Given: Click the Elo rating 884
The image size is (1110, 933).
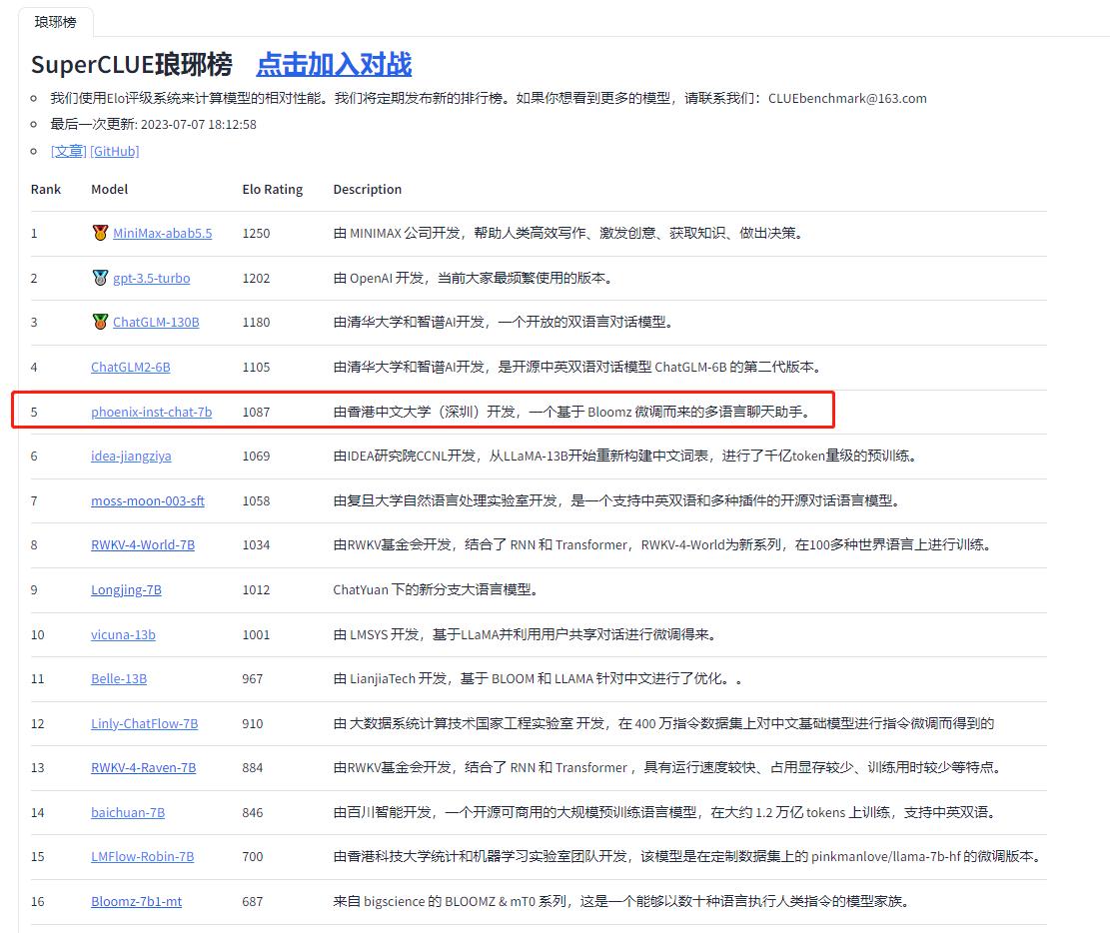Looking at the screenshot, I should pyautogui.click(x=253, y=767).
